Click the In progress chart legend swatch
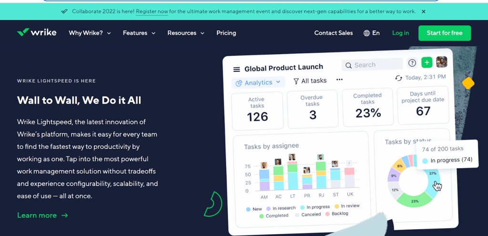 (302, 207)
